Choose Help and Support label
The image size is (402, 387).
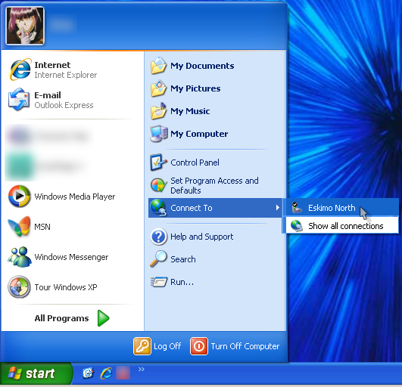[x=202, y=237]
